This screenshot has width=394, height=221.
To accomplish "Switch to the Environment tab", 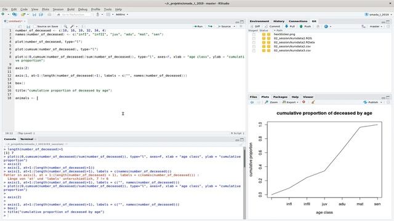I will (259, 21).
